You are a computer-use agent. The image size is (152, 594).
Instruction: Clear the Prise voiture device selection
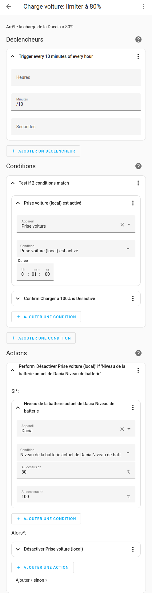[122, 225]
